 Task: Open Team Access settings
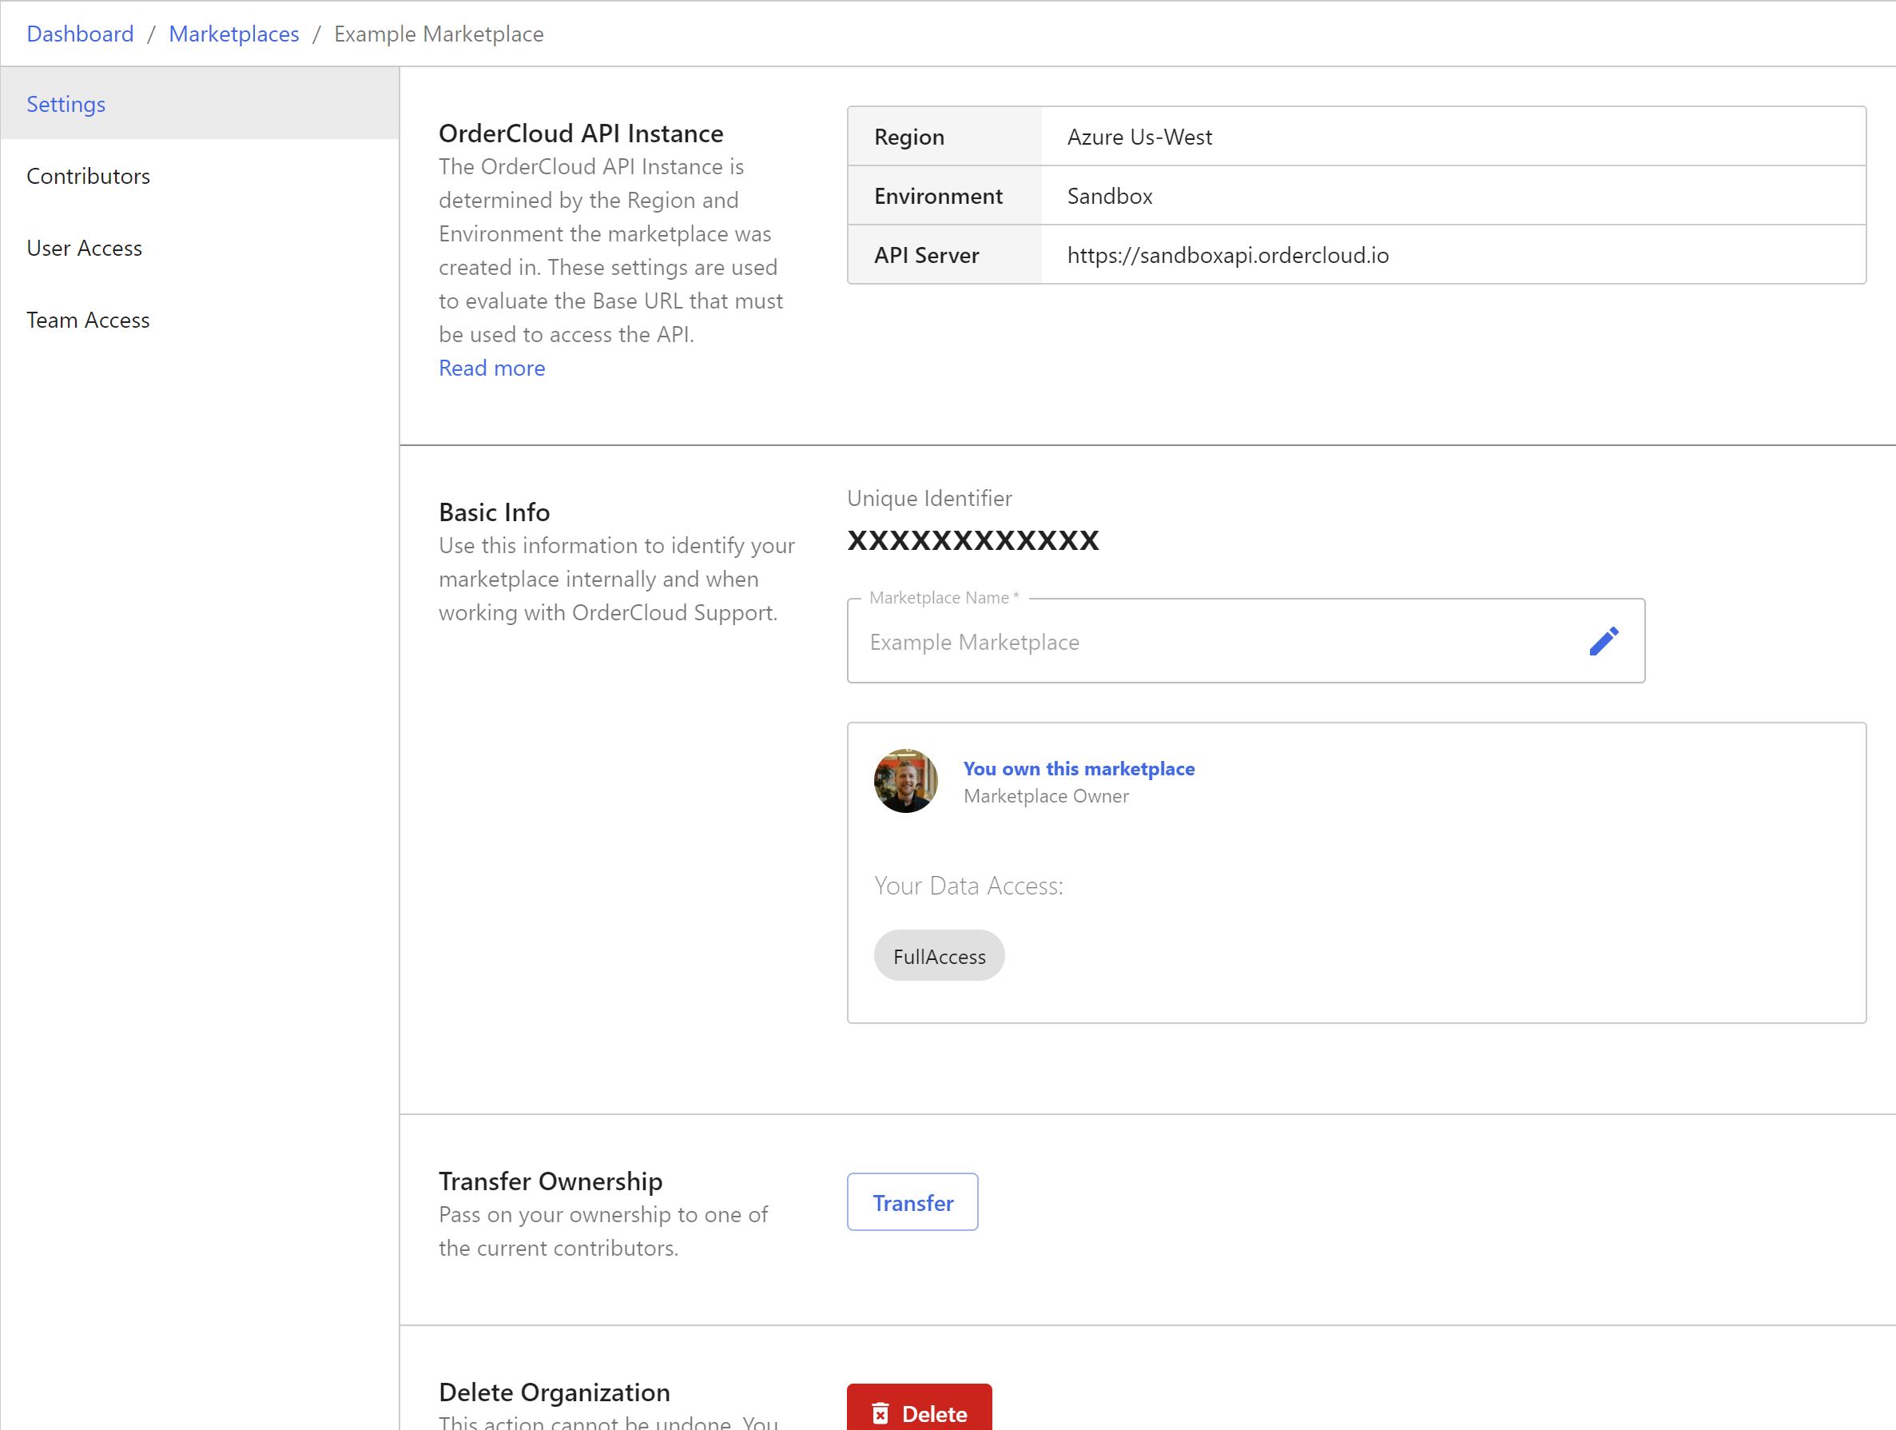88,320
